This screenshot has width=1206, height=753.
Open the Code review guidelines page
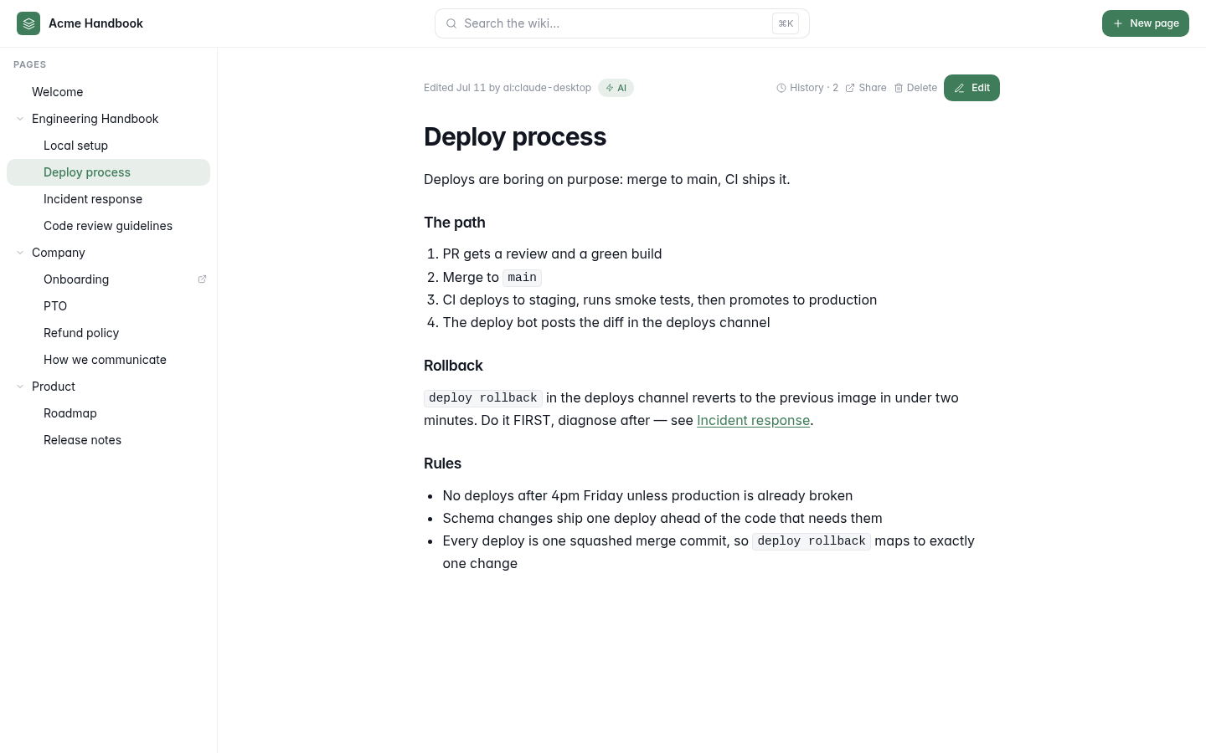[108, 226]
